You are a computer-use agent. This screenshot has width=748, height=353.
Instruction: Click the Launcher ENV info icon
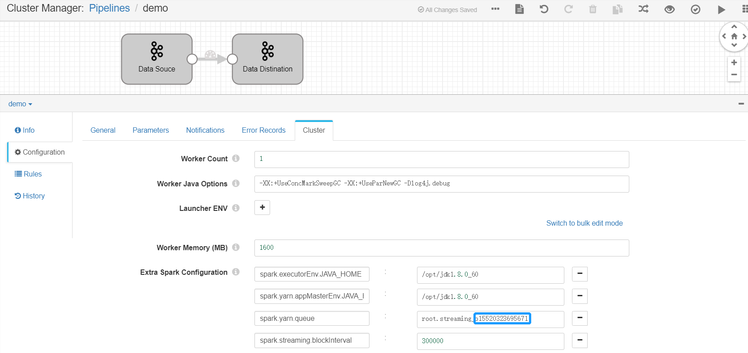coord(236,208)
